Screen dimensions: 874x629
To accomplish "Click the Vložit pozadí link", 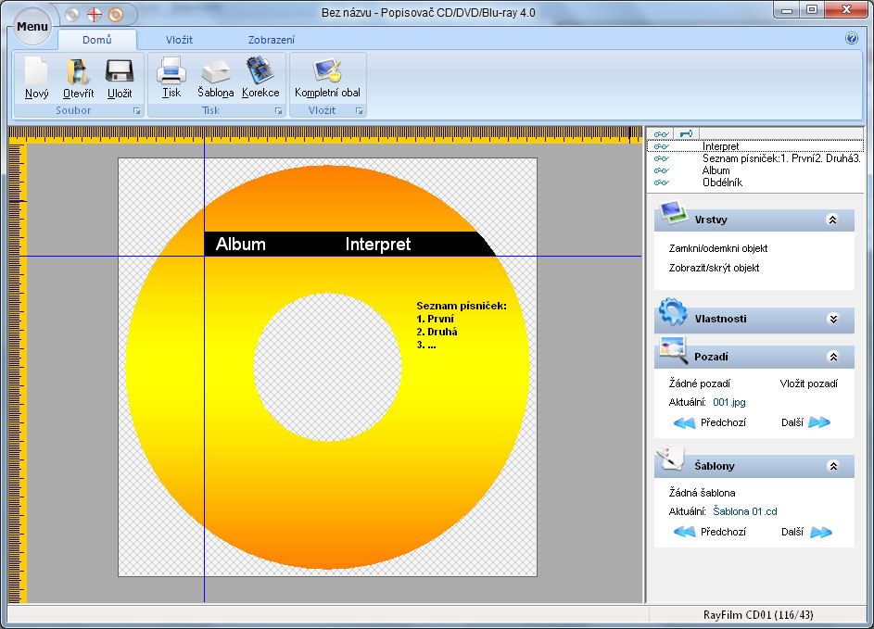I will (808, 383).
